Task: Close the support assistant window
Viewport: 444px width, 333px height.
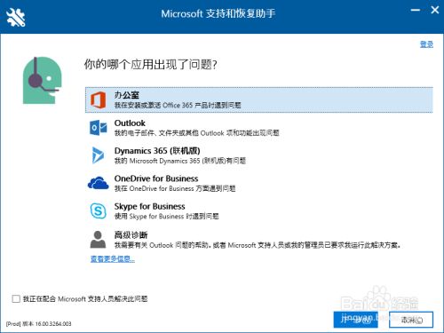Action: pyautogui.click(x=434, y=11)
